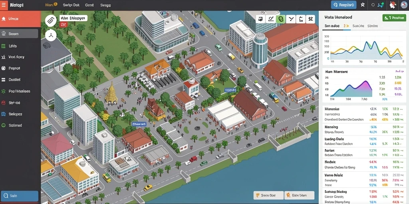Screen dimensions: 409x204
Task: Switch to the 'Sm adoc' panel tab
Action: coord(332,26)
